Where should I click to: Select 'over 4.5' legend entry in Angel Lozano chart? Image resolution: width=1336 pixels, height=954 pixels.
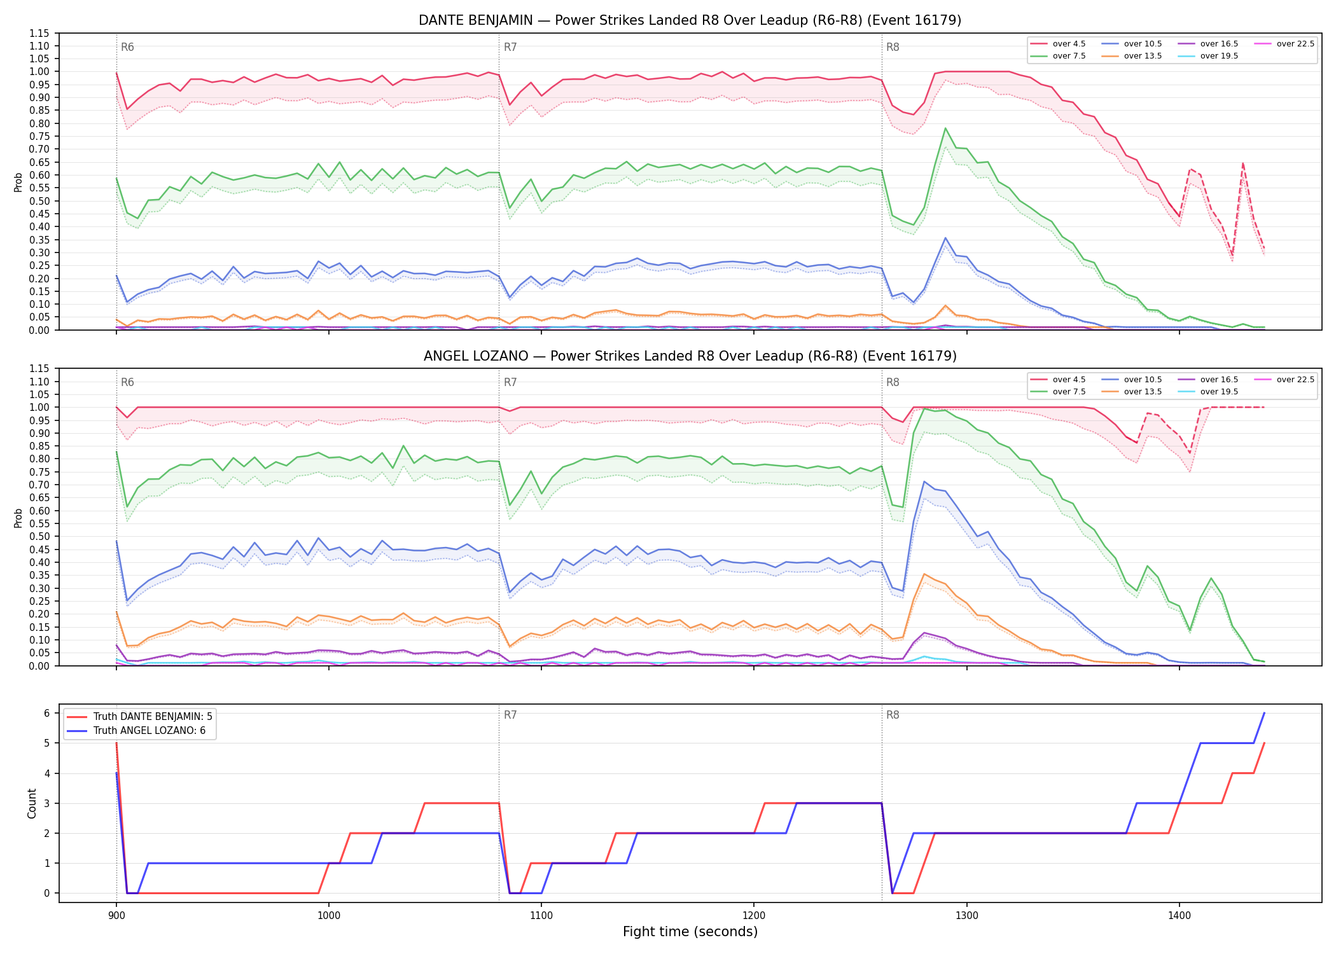click(1058, 380)
